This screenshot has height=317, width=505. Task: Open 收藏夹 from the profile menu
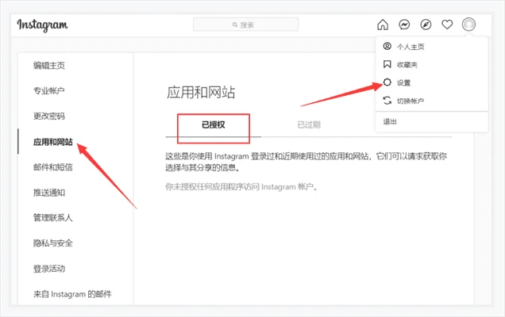407,65
